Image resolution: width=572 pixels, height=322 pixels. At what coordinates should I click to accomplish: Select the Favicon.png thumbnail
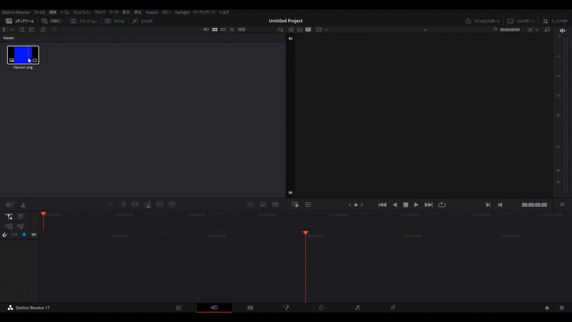[22, 55]
